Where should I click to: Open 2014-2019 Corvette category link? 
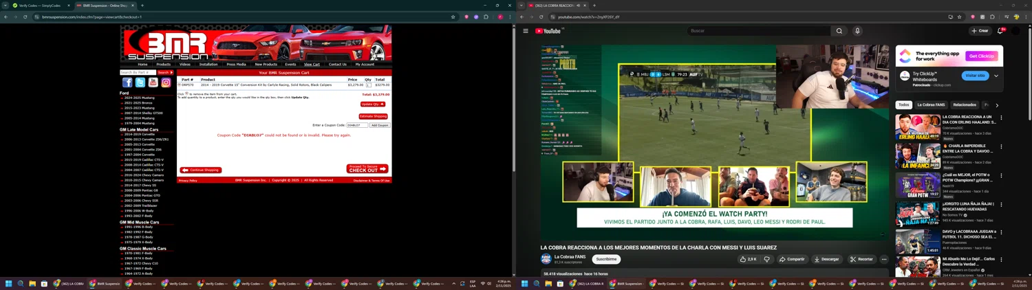coord(139,134)
